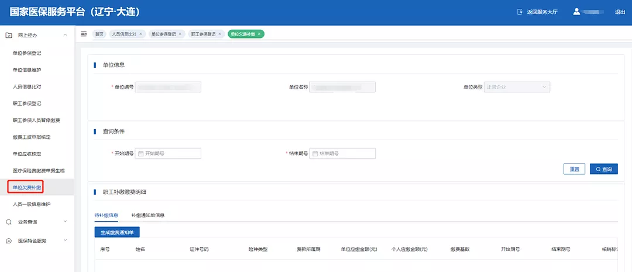Expand the 业务查询 menu section
The height and width of the screenshot is (272, 632).
pos(65,222)
